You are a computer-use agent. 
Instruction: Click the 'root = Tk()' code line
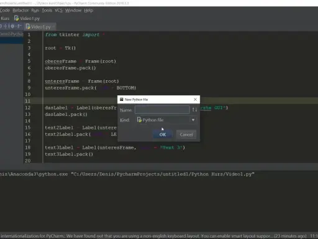pyautogui.click(x=60, y=48)
